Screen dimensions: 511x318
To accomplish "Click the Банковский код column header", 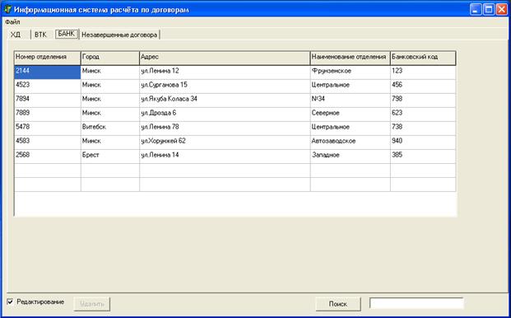I will 423,58.
